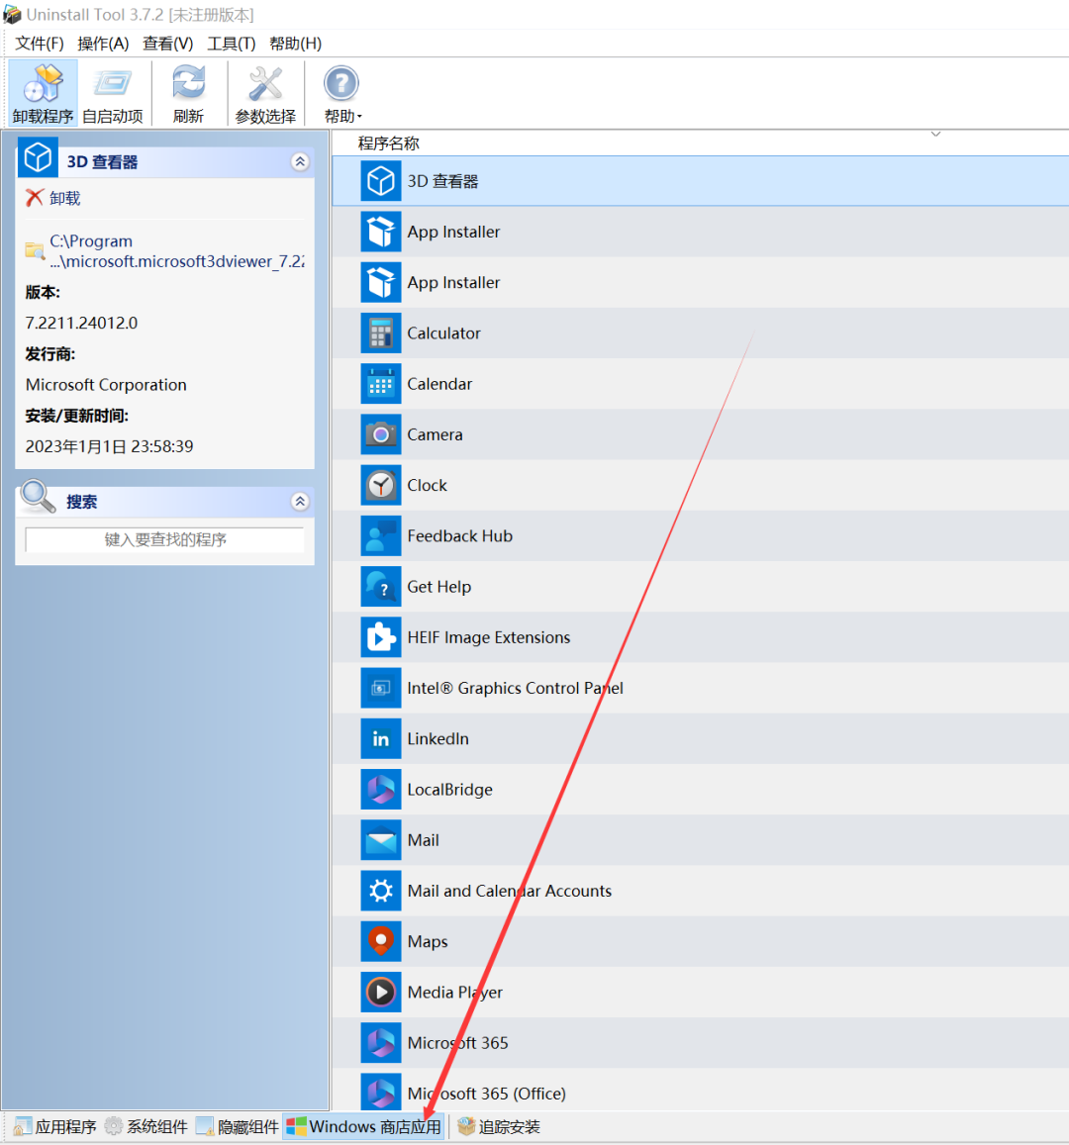This screenshot has height=1145, width=1069.
Task: Collapse the 搜索 panel
Action: click(x=299, y=502)
